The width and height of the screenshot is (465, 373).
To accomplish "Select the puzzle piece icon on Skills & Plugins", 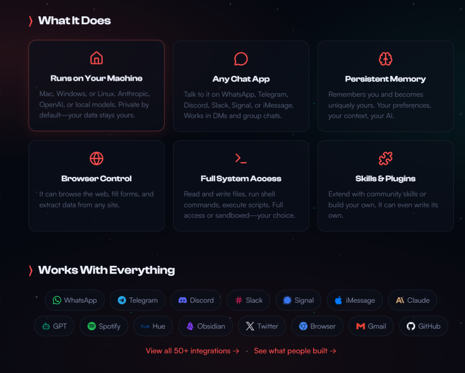I will tap(385, 158).
